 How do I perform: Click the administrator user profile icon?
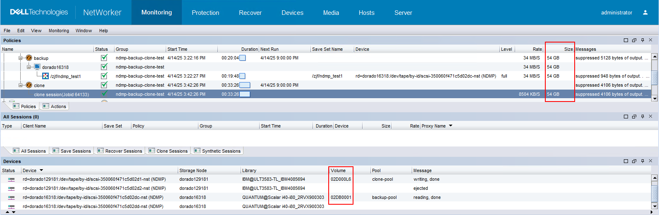click(x=645, y=13)
